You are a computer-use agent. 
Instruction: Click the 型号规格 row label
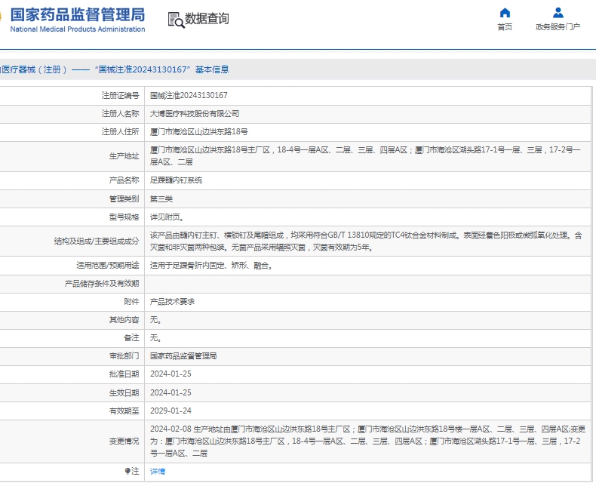[x=124, y=217]
